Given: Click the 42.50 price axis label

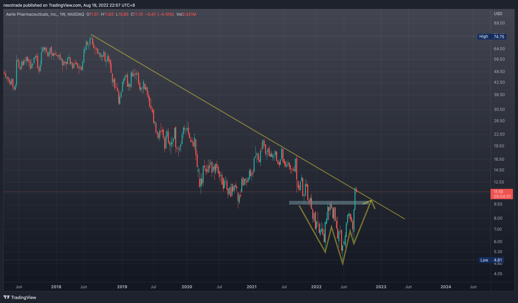Looking at the screenshot, I should coord(499,82).
